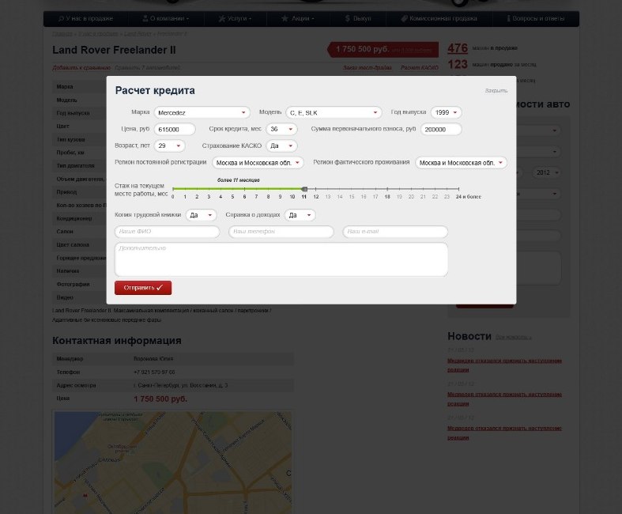The height and width of the screenshot is (514, 622).
Task: Set work experience slider to 18
Action: pos(387,189)
